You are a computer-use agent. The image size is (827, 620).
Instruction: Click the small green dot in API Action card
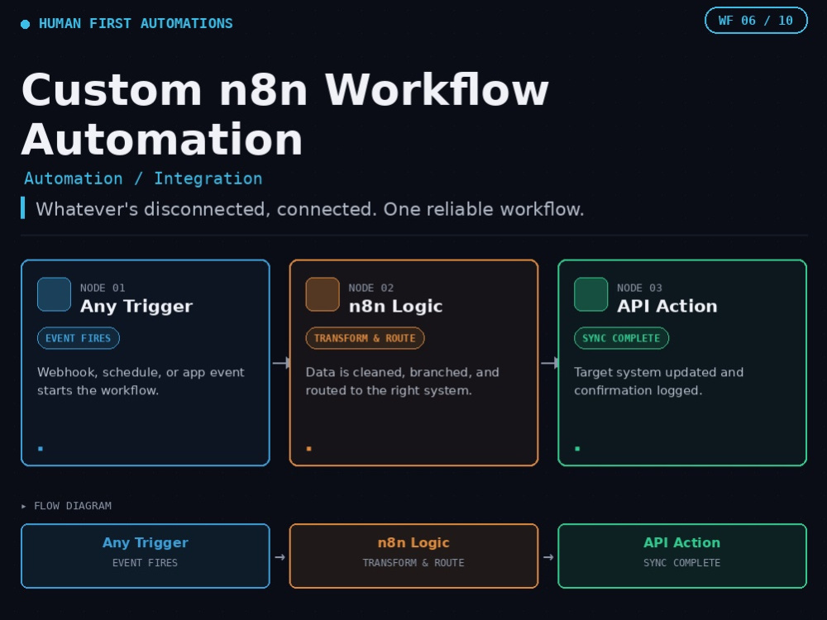[x=577, y=449]
